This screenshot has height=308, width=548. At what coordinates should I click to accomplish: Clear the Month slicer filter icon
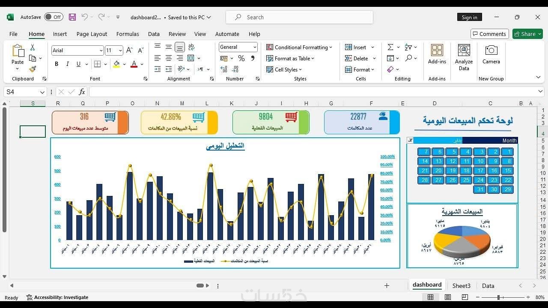coord(410,140)
